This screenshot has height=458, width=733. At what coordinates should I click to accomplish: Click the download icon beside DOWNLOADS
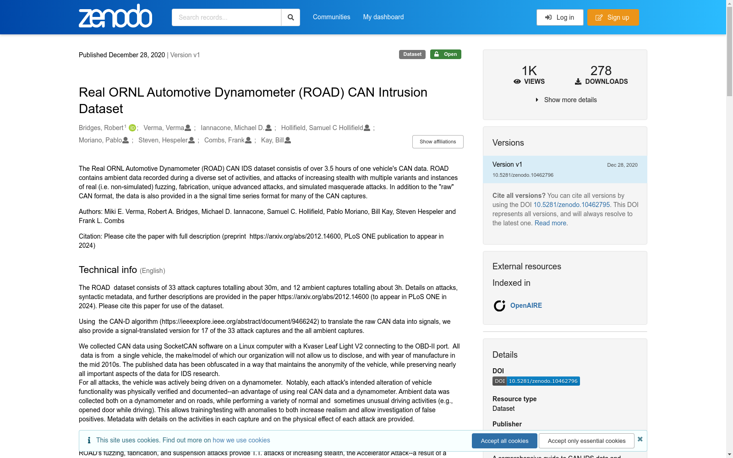[x=578, y=82]
